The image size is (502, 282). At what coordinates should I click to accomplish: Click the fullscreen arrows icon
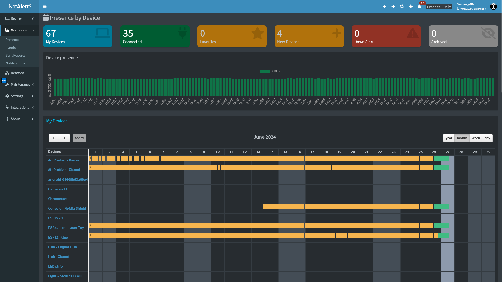[x=411, y=7]
